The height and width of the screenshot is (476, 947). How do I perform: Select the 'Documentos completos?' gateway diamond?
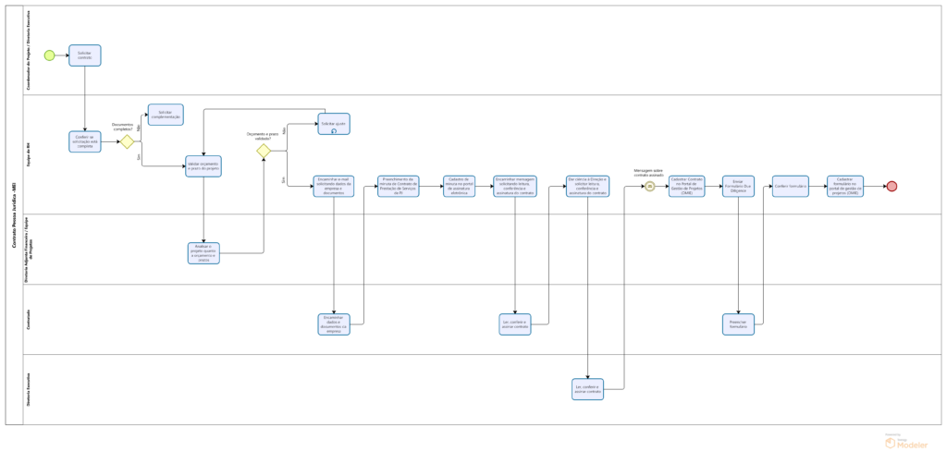click(127, 141)
